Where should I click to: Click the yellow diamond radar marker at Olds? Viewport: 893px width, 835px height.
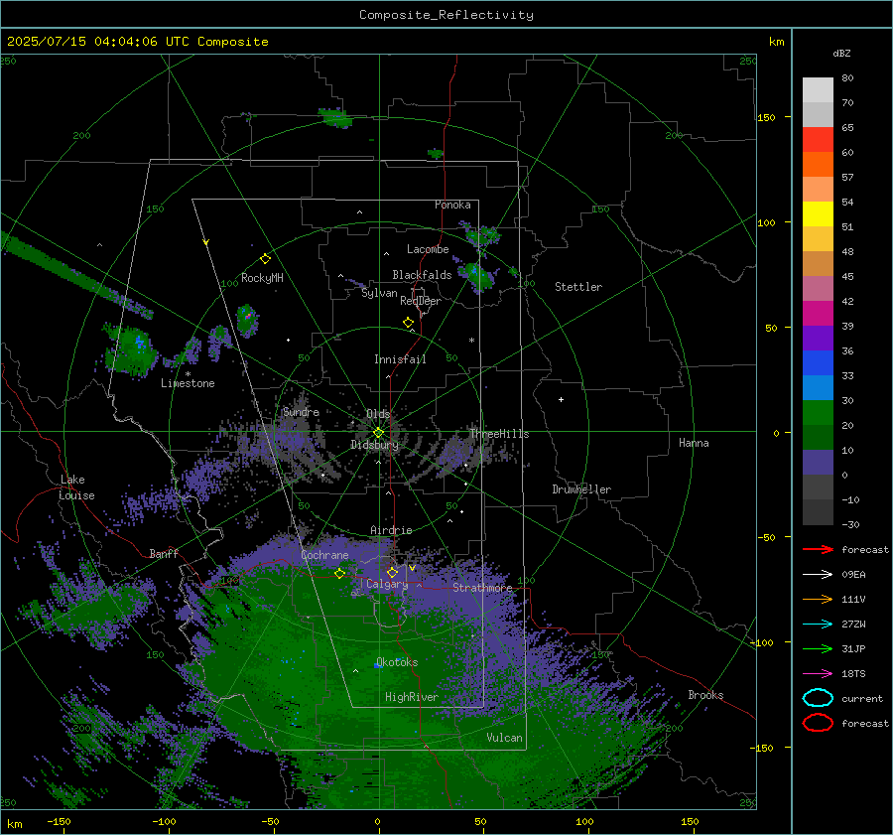click(378, 433)
